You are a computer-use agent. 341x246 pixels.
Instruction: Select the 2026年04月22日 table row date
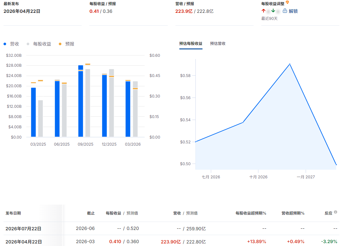click(23, 242)
